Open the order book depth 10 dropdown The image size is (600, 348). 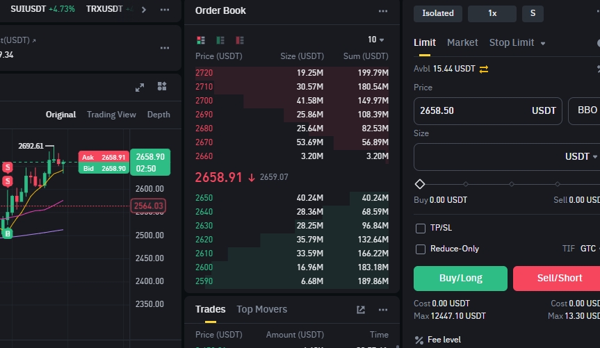tap(375, 40)
